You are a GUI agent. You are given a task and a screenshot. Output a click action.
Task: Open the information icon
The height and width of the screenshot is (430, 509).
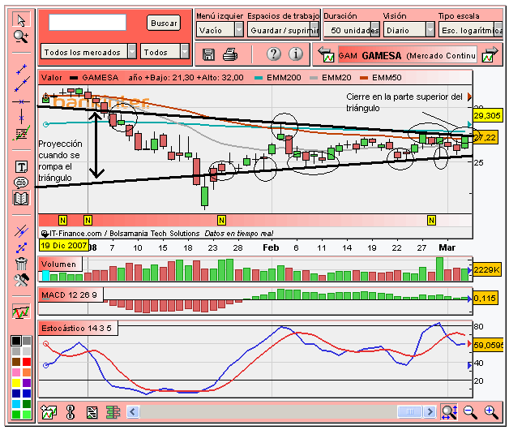(x=295, y=54)
